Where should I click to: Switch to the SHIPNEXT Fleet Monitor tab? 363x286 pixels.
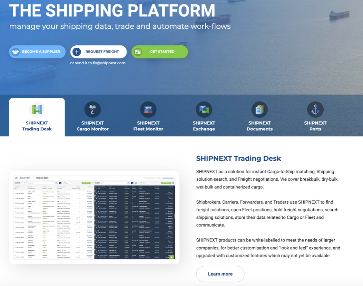point(148,117)
